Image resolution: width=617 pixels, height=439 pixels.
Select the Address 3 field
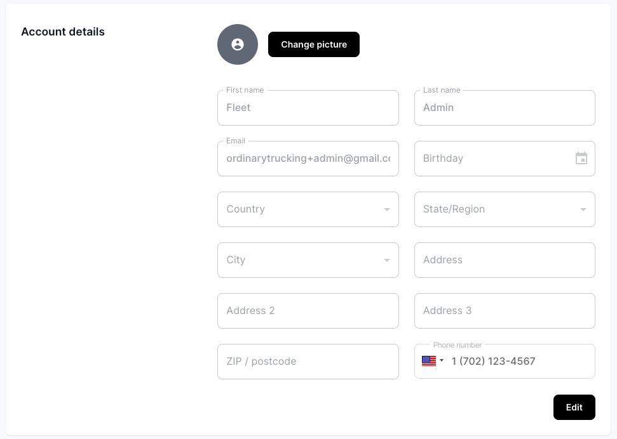point(505,311)
